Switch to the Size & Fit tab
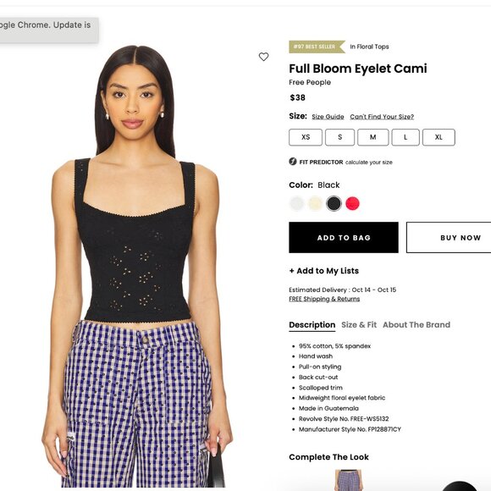The image size is (491, 491). point(359,325)
